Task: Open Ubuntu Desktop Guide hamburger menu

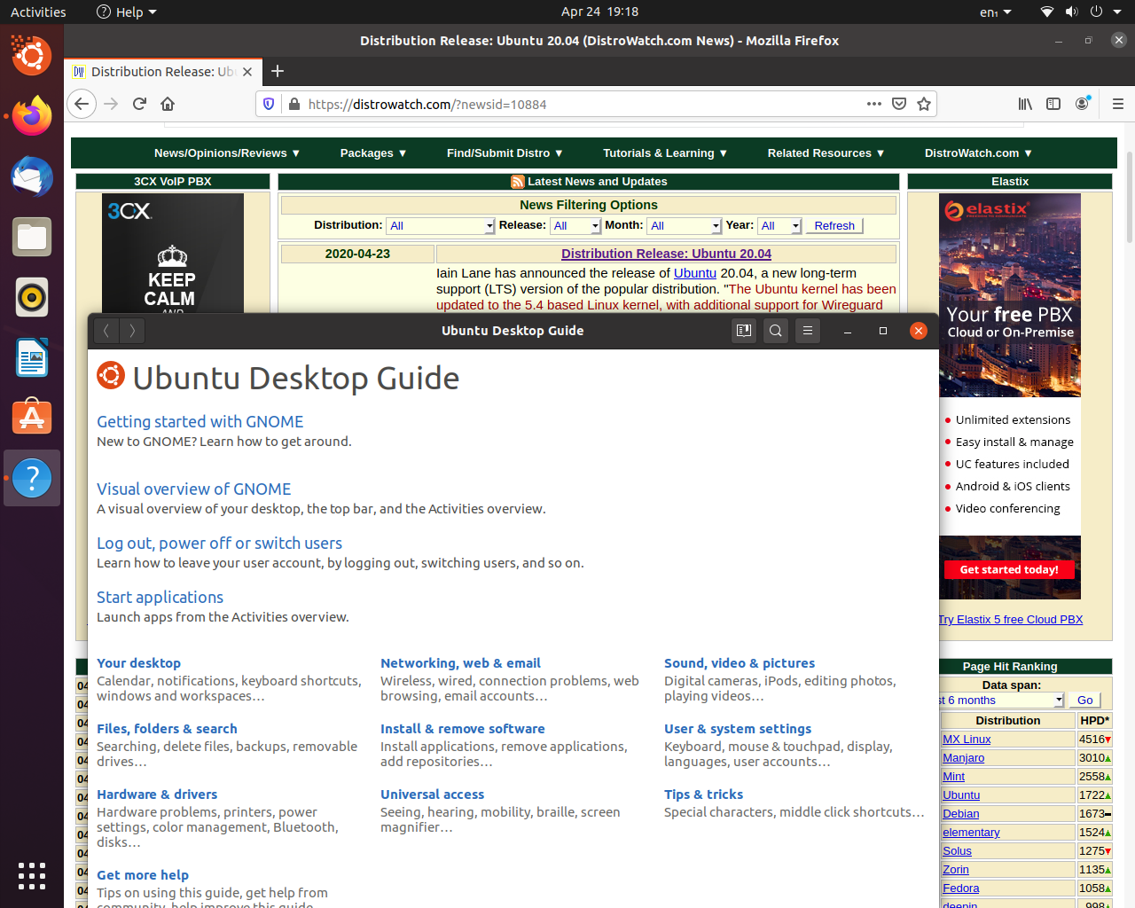Action: tap(808, 331)
